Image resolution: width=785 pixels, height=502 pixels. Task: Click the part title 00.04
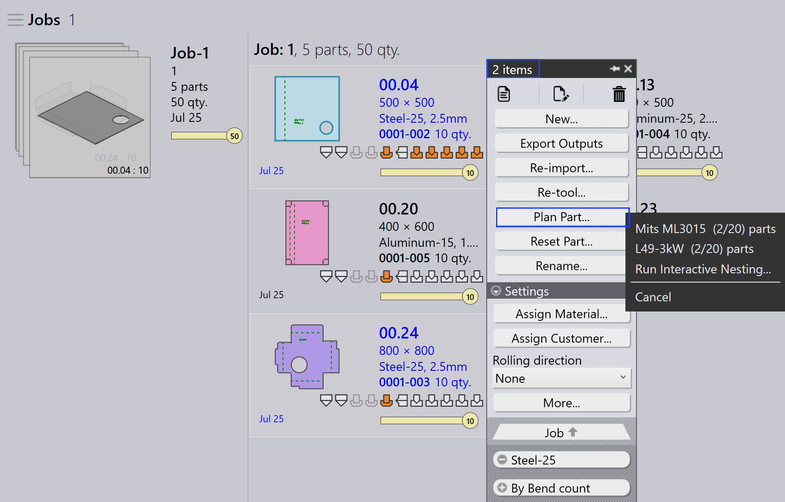[x=398, y=85]
